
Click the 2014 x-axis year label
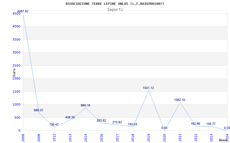coord(86,138)
